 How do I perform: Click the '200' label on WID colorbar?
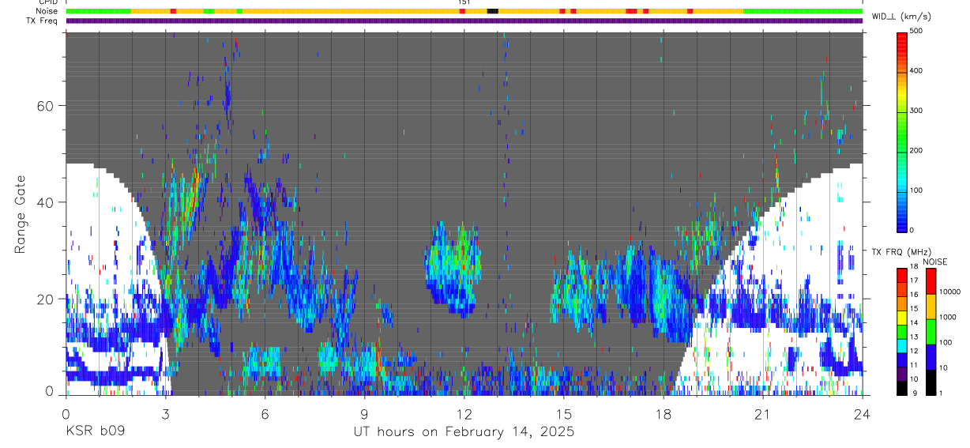tap(916, 150)
